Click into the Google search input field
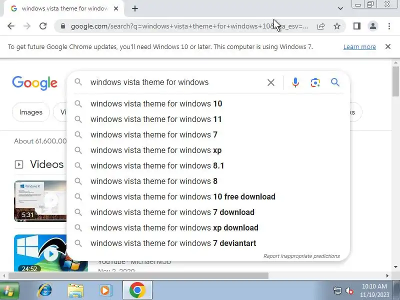 coord(176,82)
